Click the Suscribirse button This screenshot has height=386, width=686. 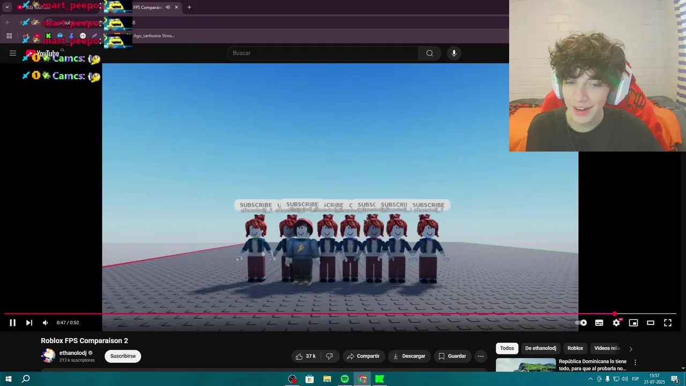(123, 356)
